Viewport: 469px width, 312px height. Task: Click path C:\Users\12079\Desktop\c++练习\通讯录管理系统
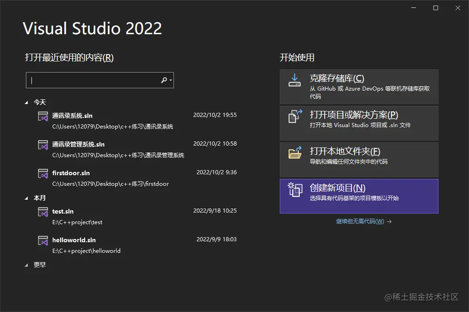(118, 155)
